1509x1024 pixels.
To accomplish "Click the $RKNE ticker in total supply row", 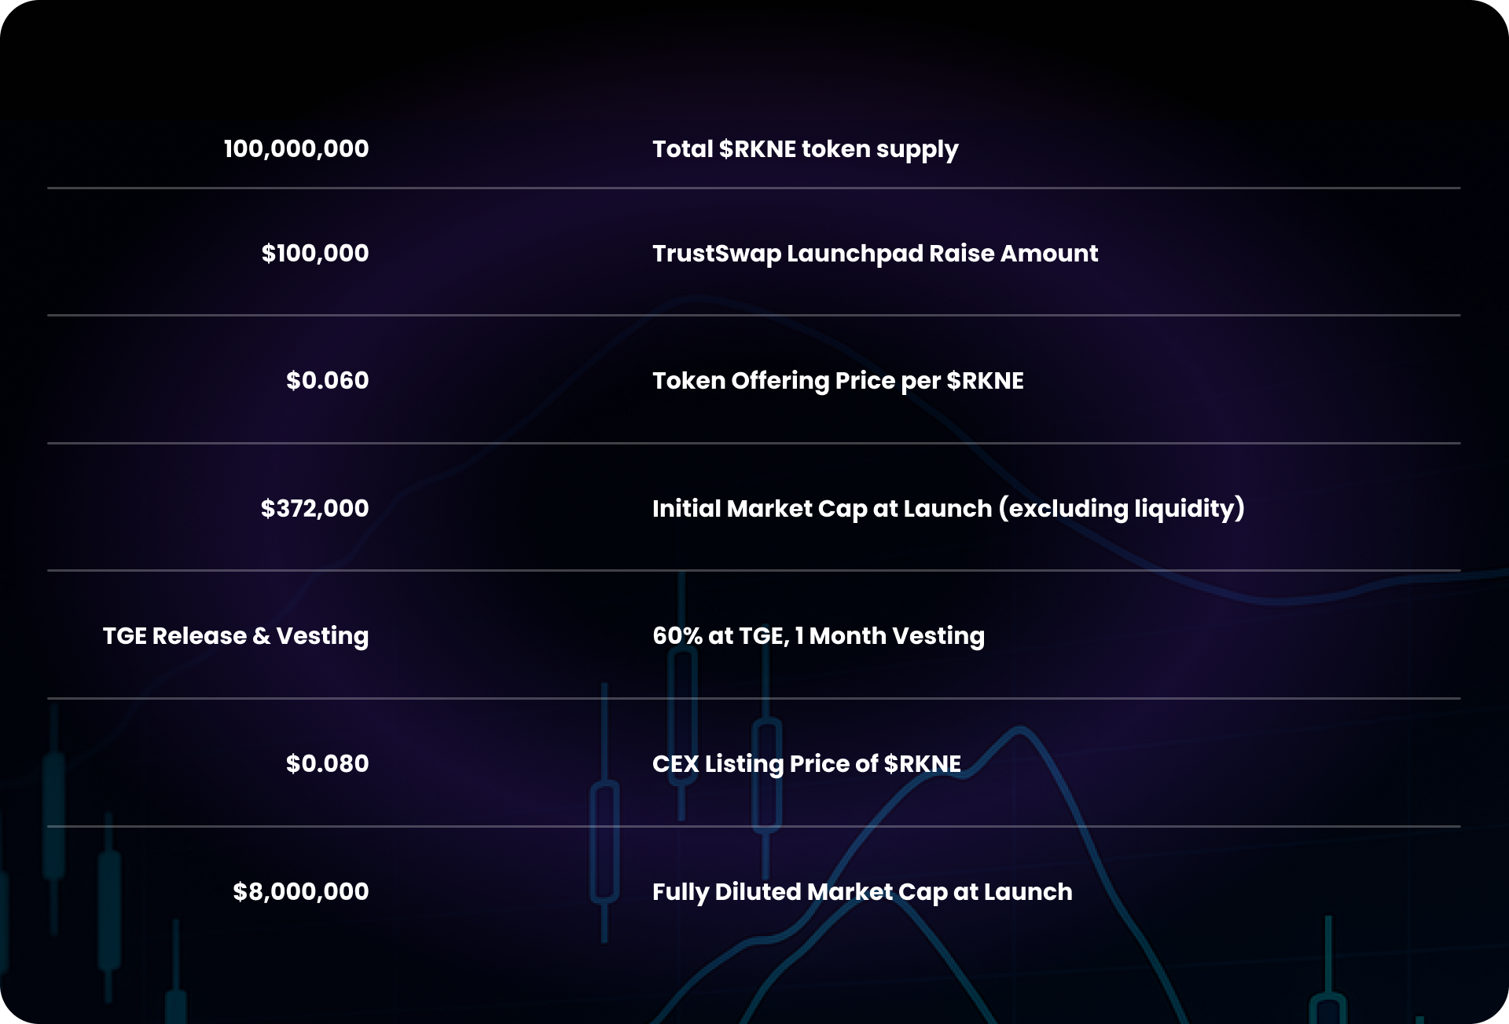I will pos(757,149).
